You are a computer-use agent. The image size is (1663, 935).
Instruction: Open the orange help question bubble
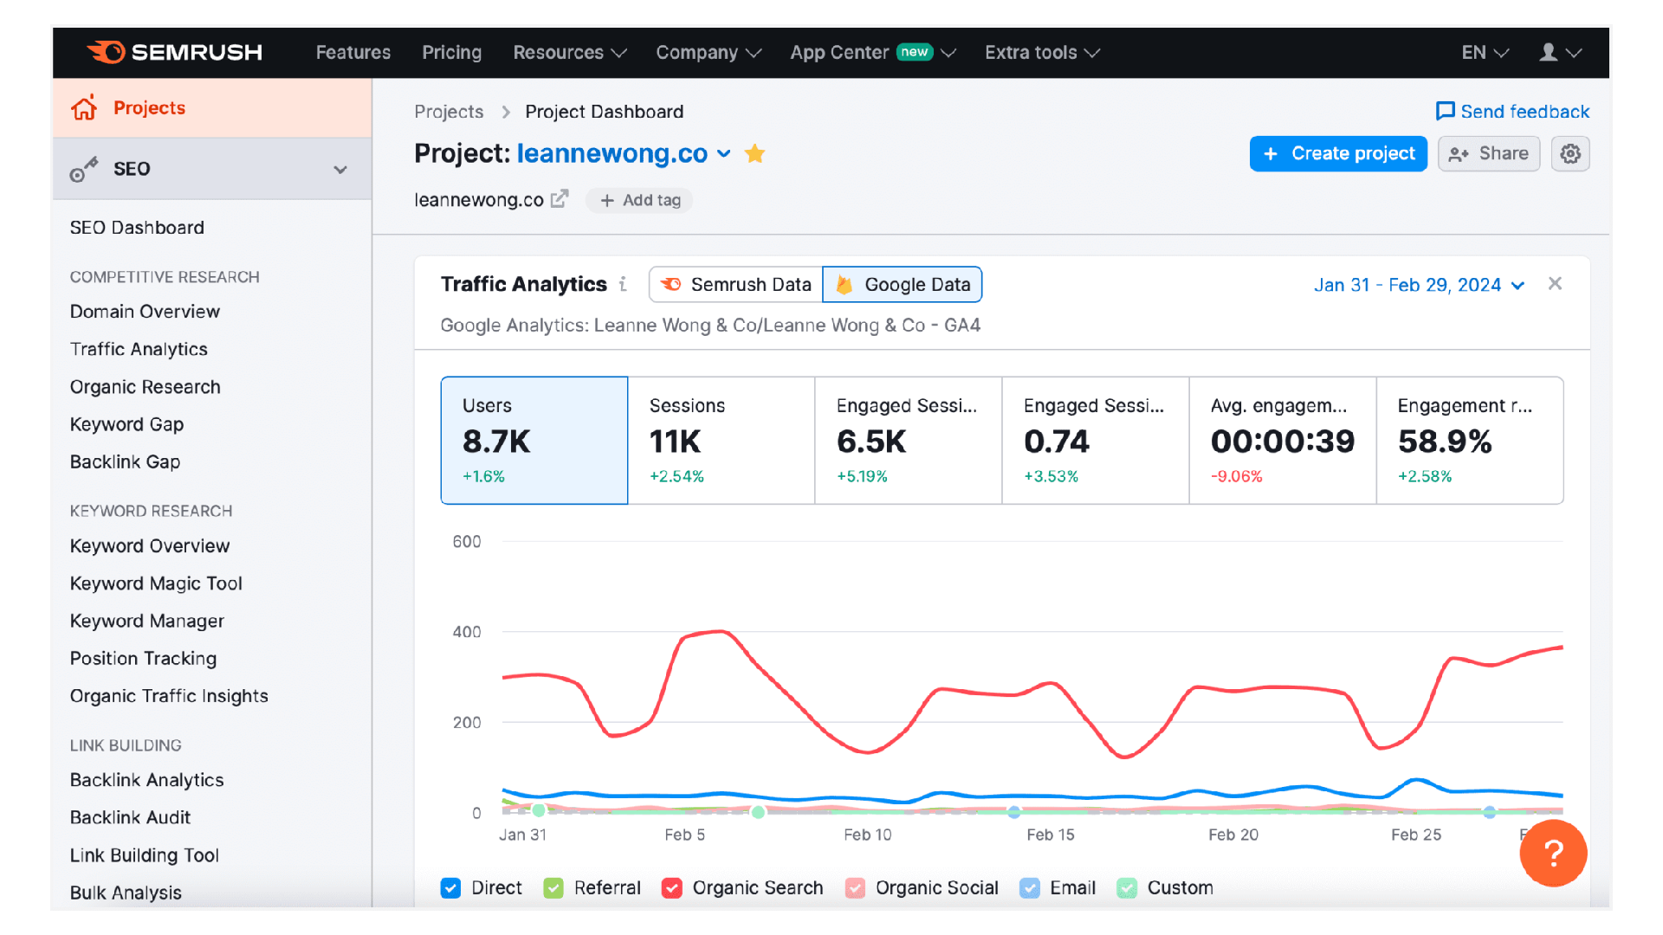point(1553,853)
